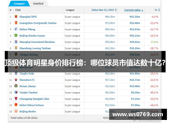
Task: Click Hebei China Fortune crest
Action: [16, 105]
